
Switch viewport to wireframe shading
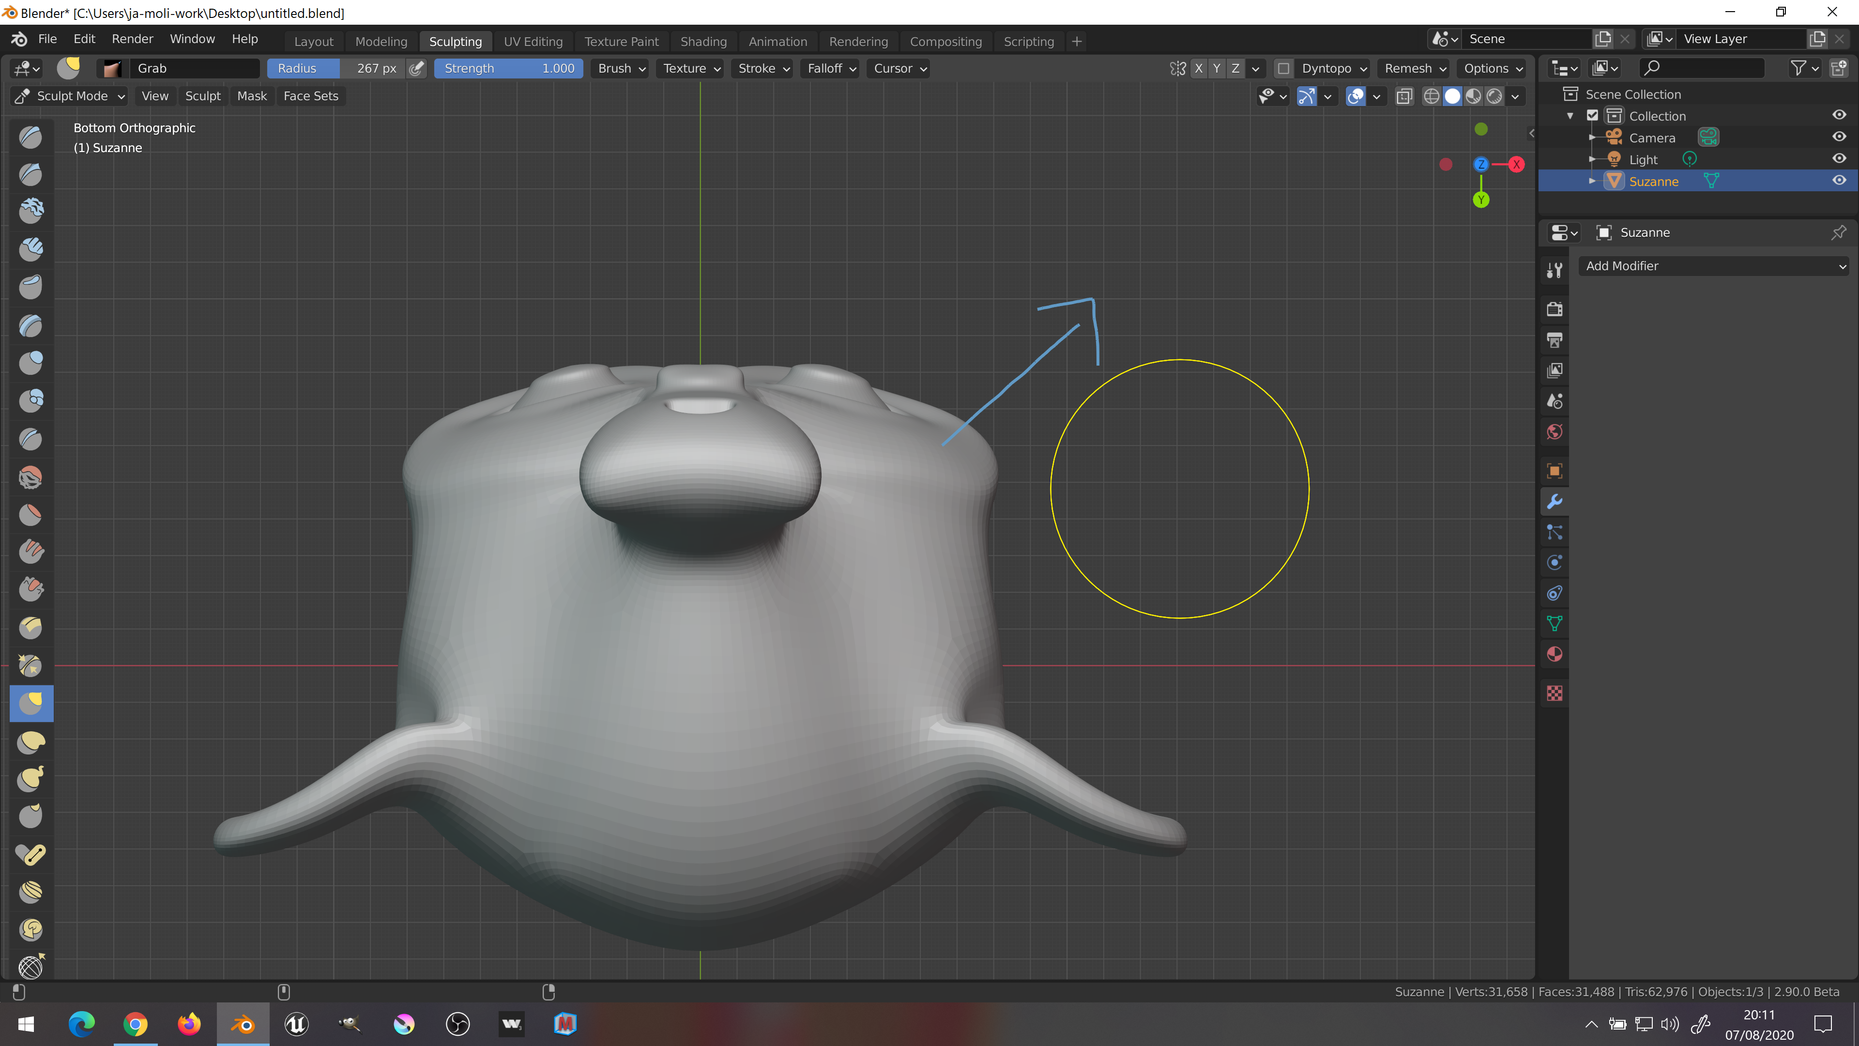[x=1431, y=96]
